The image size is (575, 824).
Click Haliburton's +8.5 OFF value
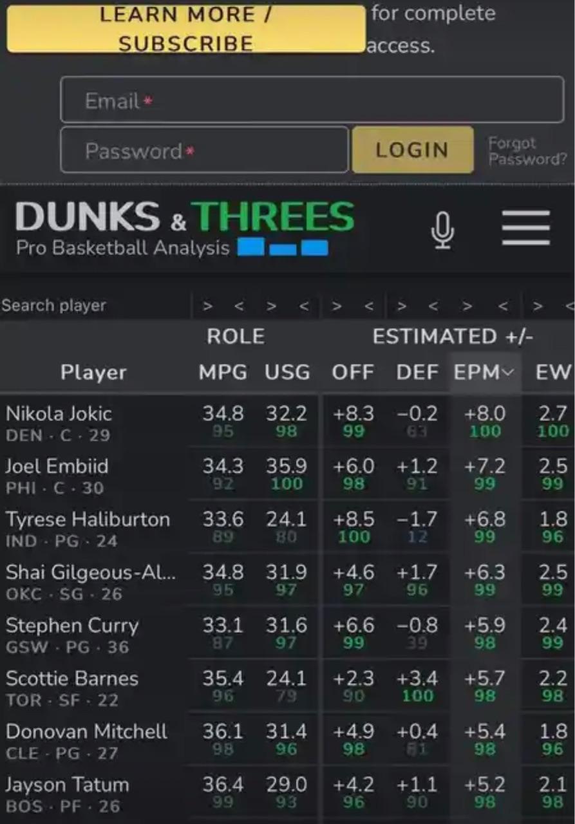point(354,519)
